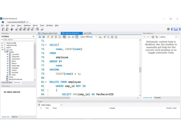Open the Database menu
This screenshot has width=181, height=136.
27,25
